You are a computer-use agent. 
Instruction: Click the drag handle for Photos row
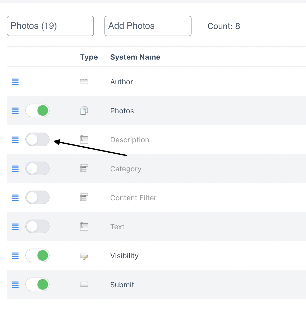tap(15, 111)
